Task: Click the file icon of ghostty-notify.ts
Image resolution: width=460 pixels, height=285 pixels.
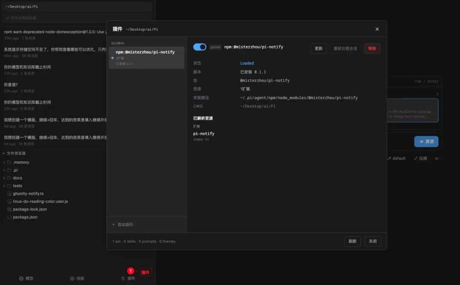Action: coord(9,194)
